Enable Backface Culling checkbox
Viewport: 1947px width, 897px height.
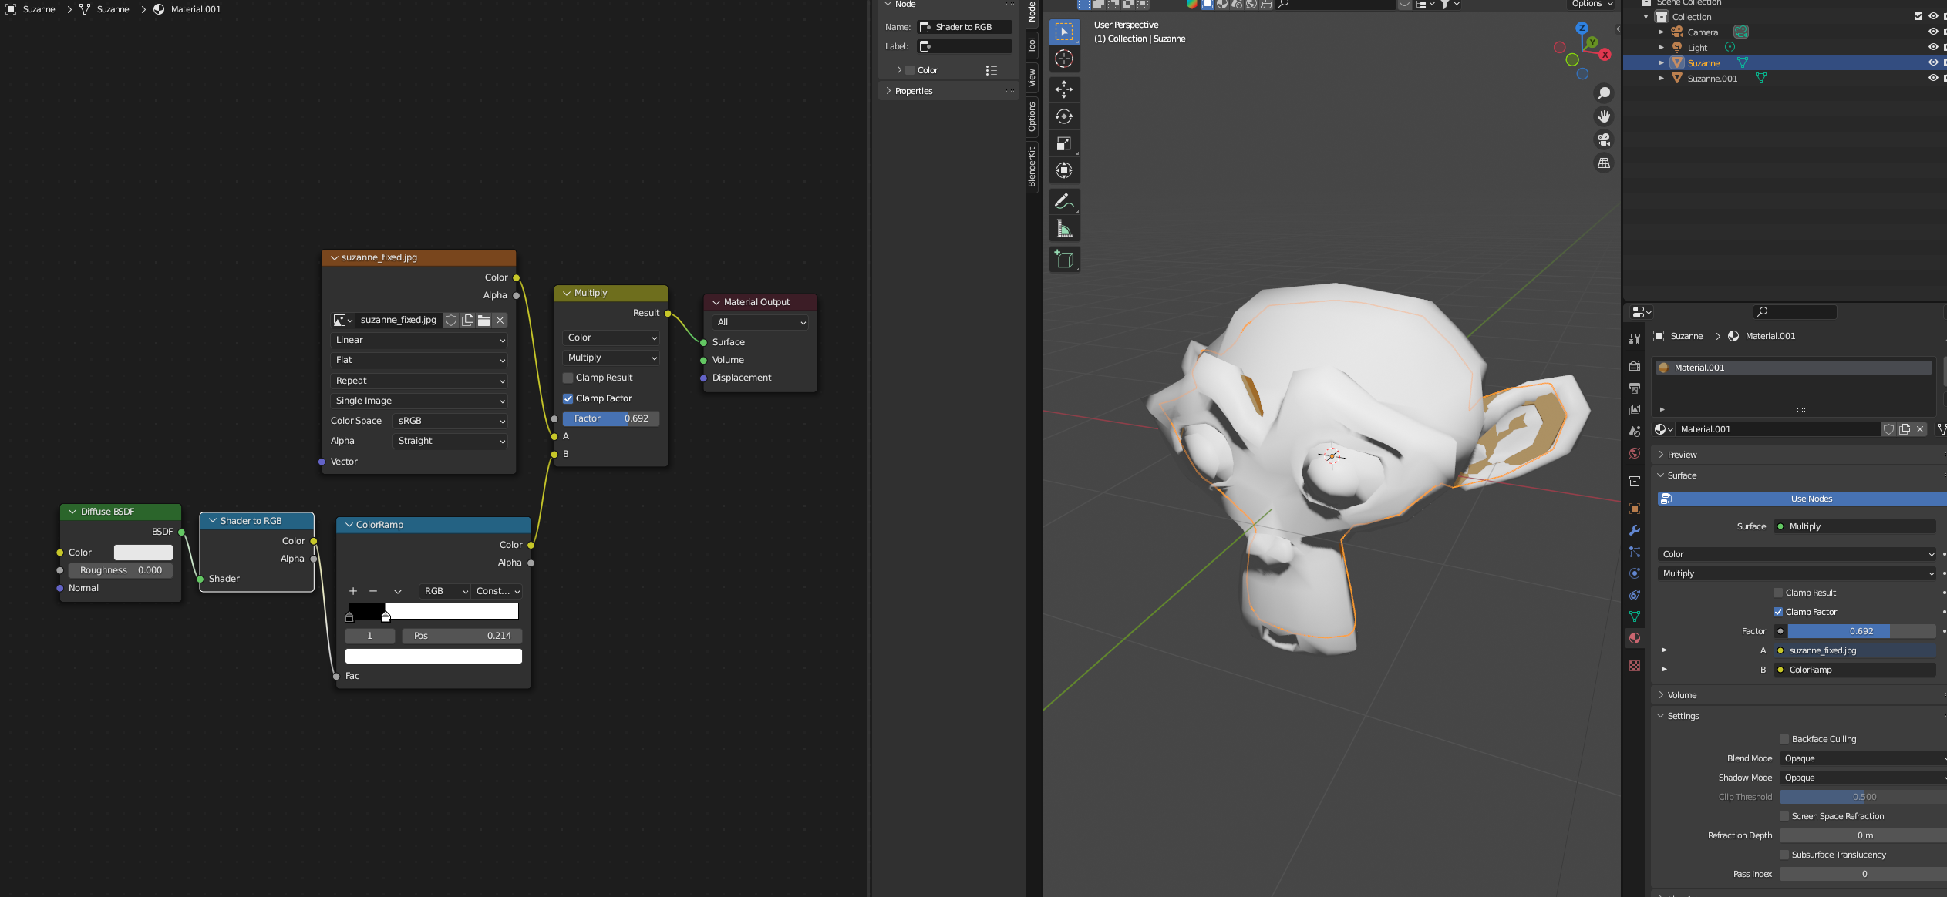1784,739
